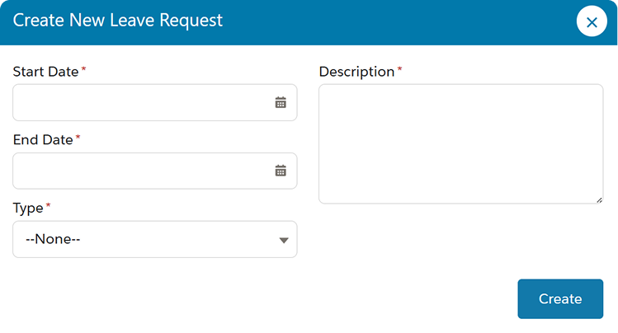Click the red asterisk beside Type
This screenshot has width=618, height=333.
pos(48,205)
